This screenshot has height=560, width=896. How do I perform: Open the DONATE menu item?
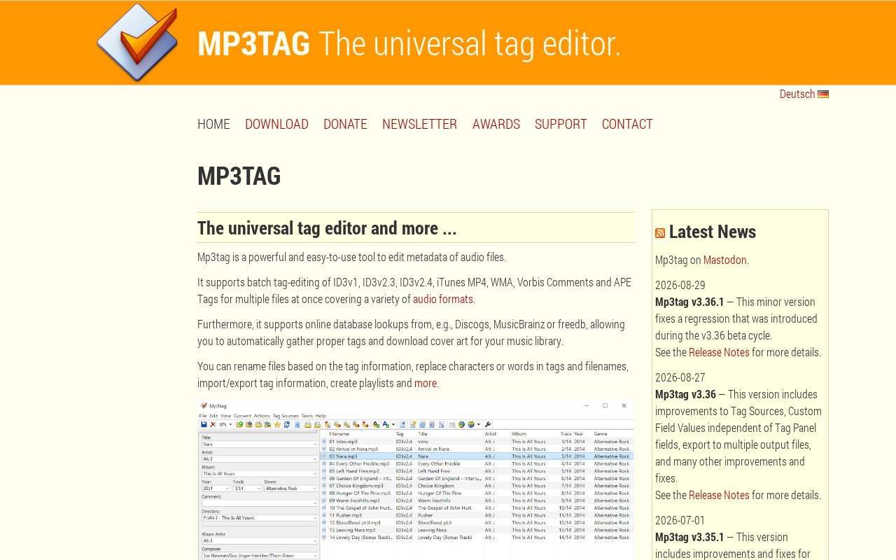[345, 124]
